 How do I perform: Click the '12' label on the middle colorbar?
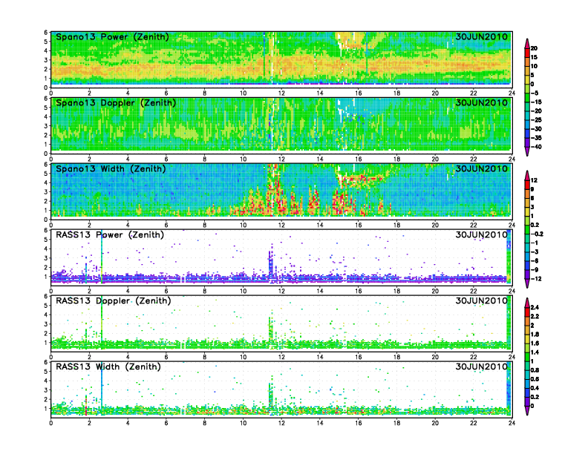click(x=534, y=180)
